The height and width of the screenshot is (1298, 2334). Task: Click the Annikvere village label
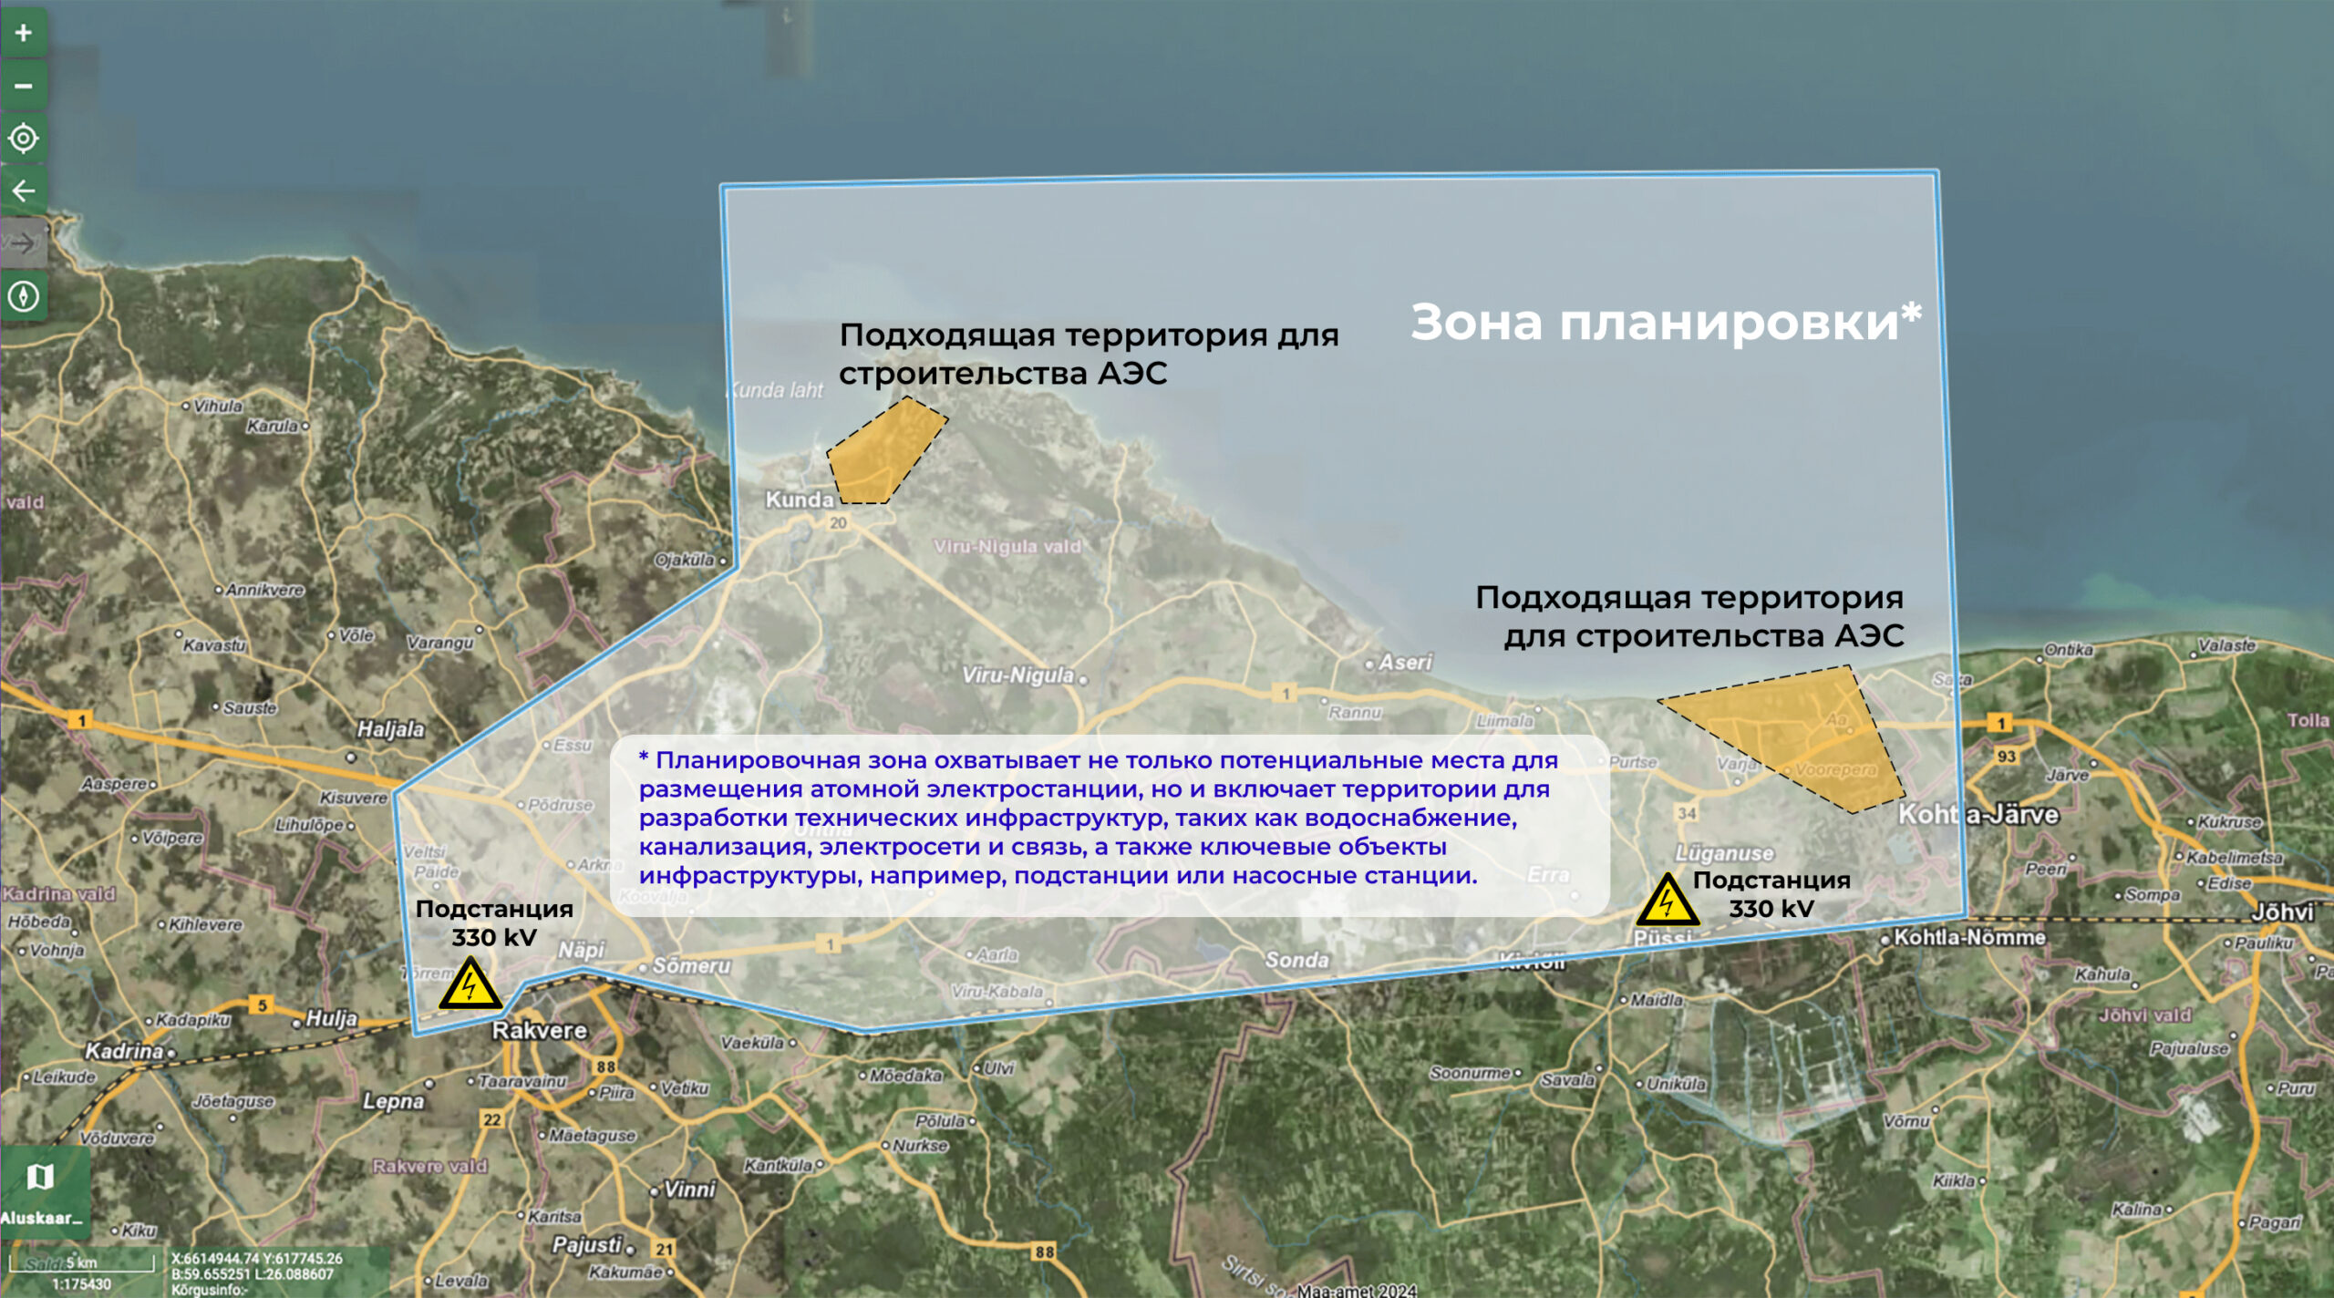pyautogui.click(x=264, y=590)
